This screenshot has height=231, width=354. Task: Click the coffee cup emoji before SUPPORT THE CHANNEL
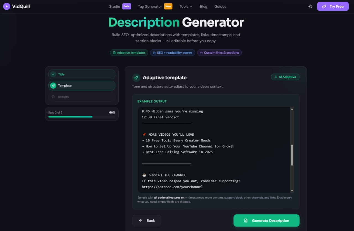coord(144,175)
